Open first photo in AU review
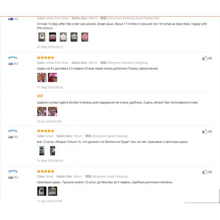The image size is (220, 220). [42, 37]
